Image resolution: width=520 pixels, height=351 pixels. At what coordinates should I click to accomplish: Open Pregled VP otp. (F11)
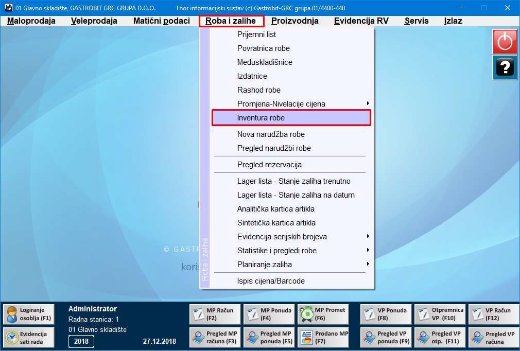click(440, 338)
